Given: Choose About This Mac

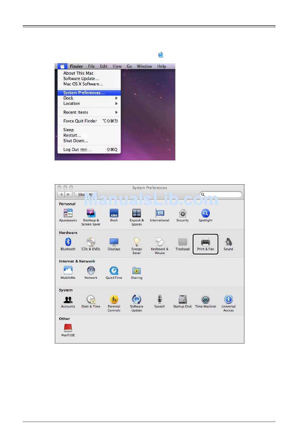Looking at the screenshot, I should click(x=89, y=73).
